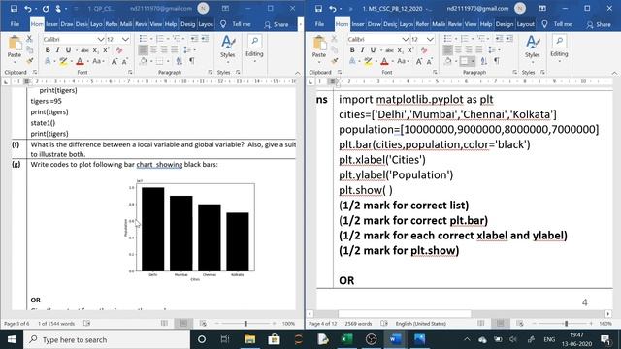This screenshot has width=621, height=349.
Task: Click Share in left Word window
Action: [277, 24]
